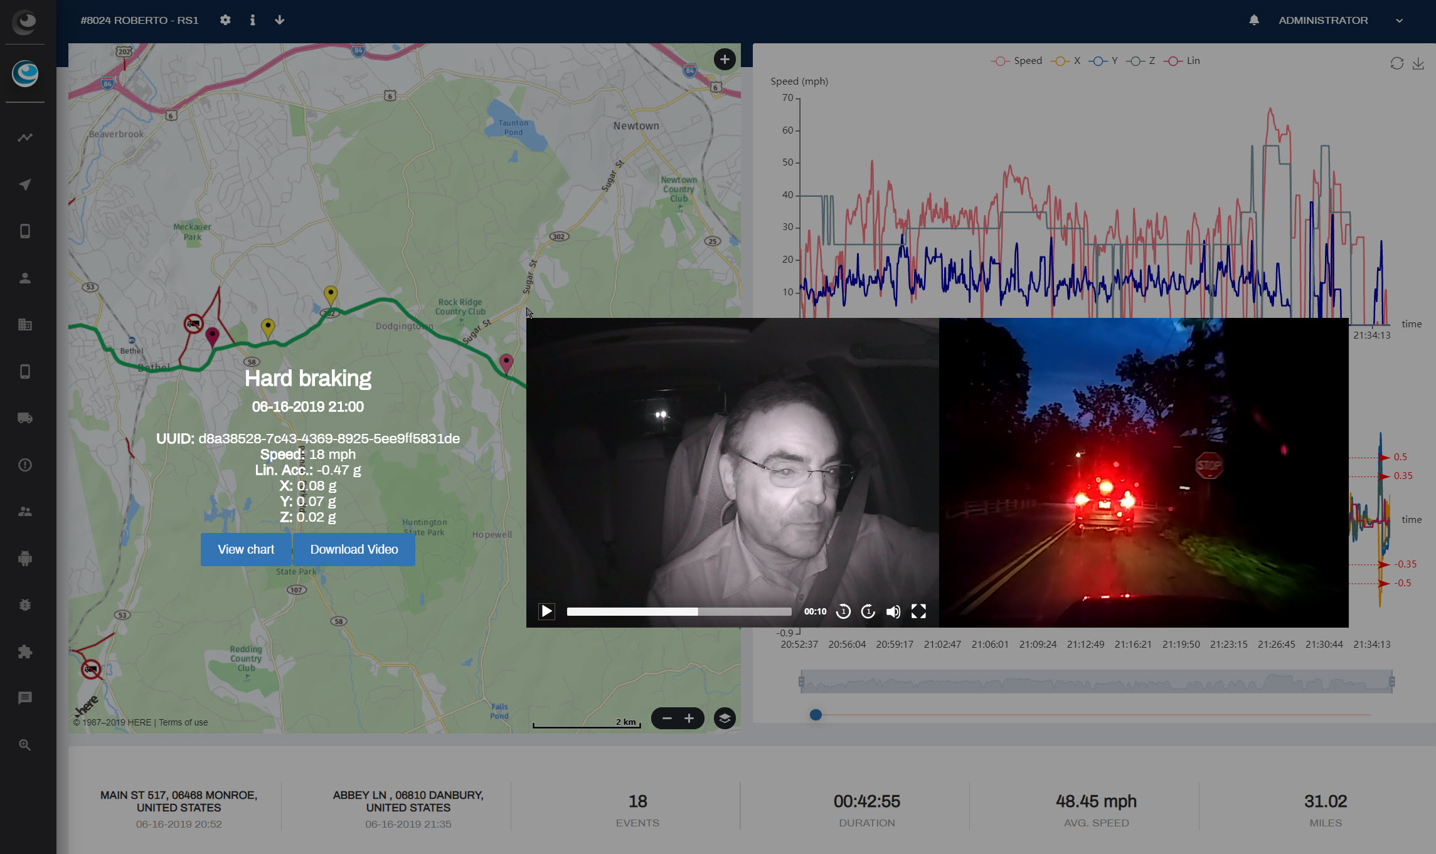Click the 00:42:55 DURATION statistic
Screen dimensions: 1436x854
[x=867, y=810]
